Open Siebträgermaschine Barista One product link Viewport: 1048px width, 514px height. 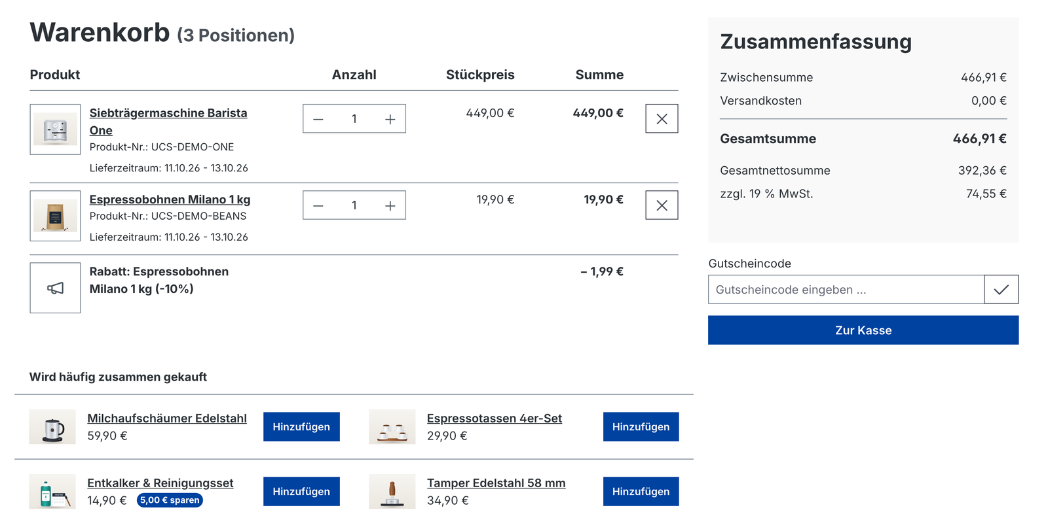point(168,122)
